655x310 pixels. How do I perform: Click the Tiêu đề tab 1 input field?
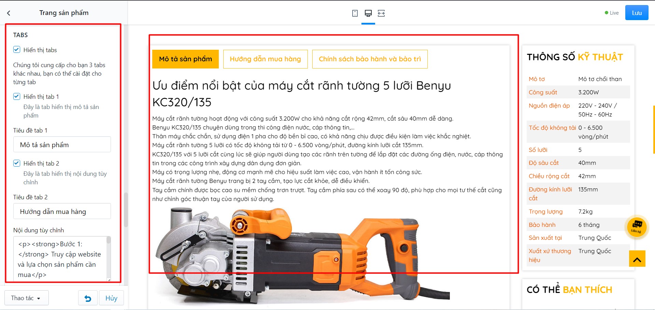coord(62,144)
